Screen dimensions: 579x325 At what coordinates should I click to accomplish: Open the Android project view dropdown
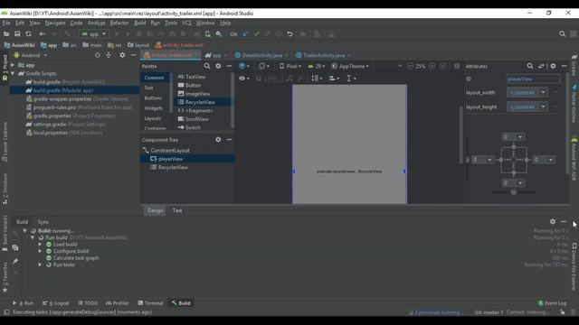31,55
